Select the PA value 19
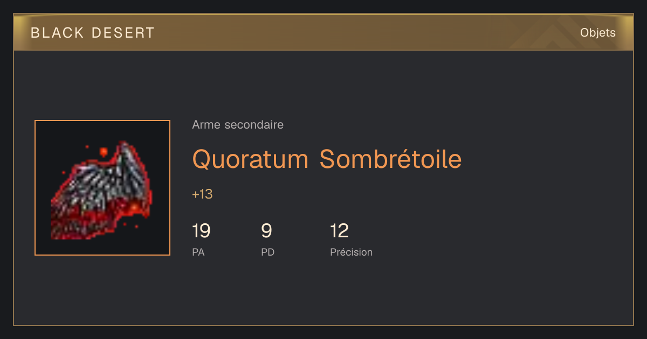Screen dimensions: 647x339 click(x=201, y=231)
